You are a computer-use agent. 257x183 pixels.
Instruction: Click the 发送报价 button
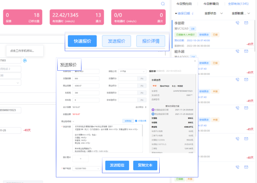click(116, 41)
